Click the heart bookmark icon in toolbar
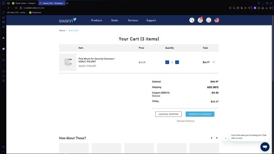 pos(249,8)
